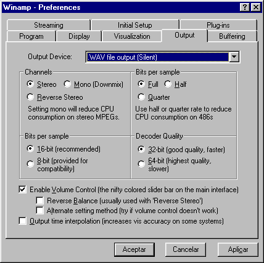Switch to the Streaming tab
Screen dimensions: 264x263
coord(49,25)
